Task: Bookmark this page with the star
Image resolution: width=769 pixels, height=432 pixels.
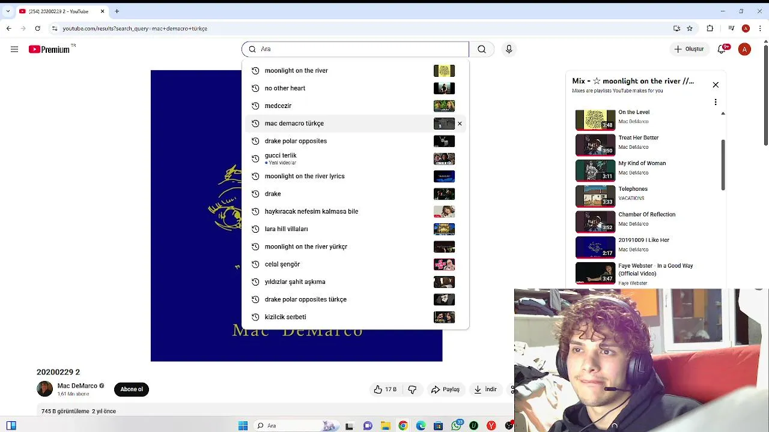Action: tap(690, 28)
